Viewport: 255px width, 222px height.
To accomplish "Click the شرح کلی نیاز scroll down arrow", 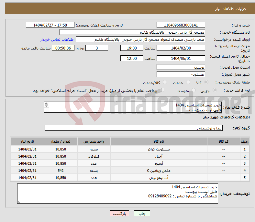I will pos(46,106).
